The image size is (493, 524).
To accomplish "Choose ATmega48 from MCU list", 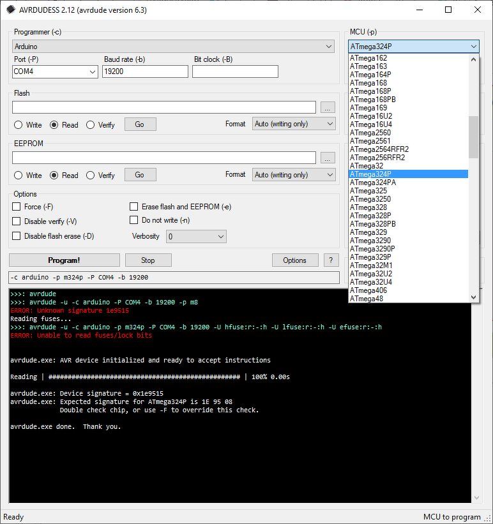I will pyautogui.click(x=408, y=299).
